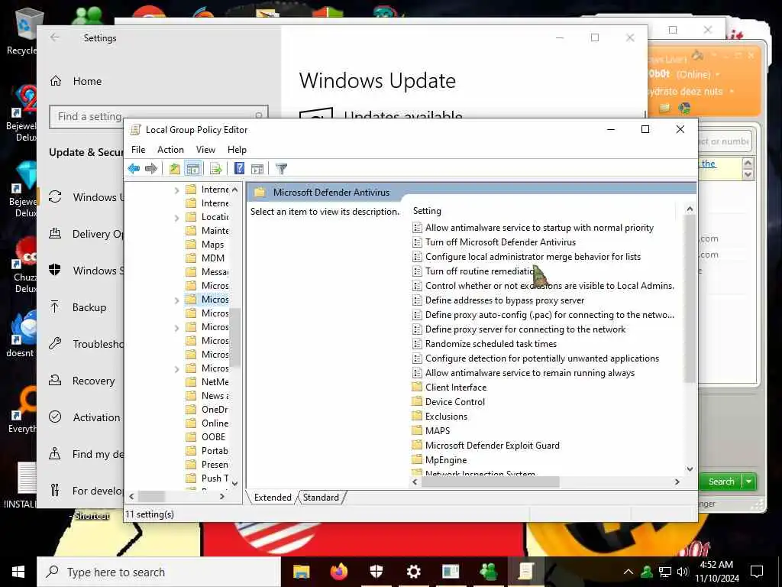Switch to the Standard tab
The image size is (782, 587).
[321, 497]
